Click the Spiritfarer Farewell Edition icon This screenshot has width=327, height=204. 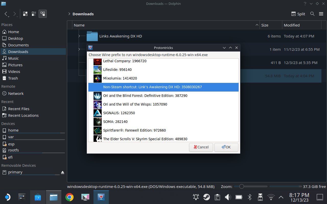pyautogui.click(x=98, y=130)
